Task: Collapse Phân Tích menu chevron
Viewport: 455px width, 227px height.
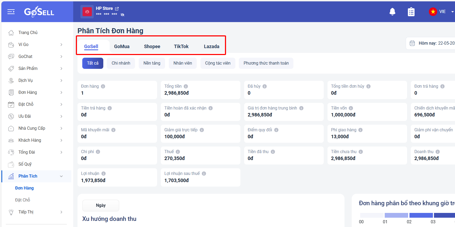Action: (x=61, y=176)
